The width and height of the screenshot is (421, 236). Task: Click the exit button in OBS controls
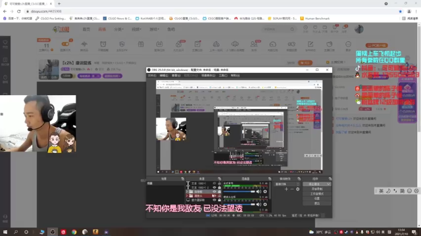[317, 203]
